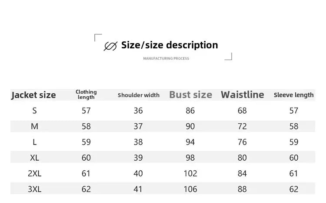Click waistline value 68
The width and height of the screenshot is (326, 203).
click(x=242, y=111)
